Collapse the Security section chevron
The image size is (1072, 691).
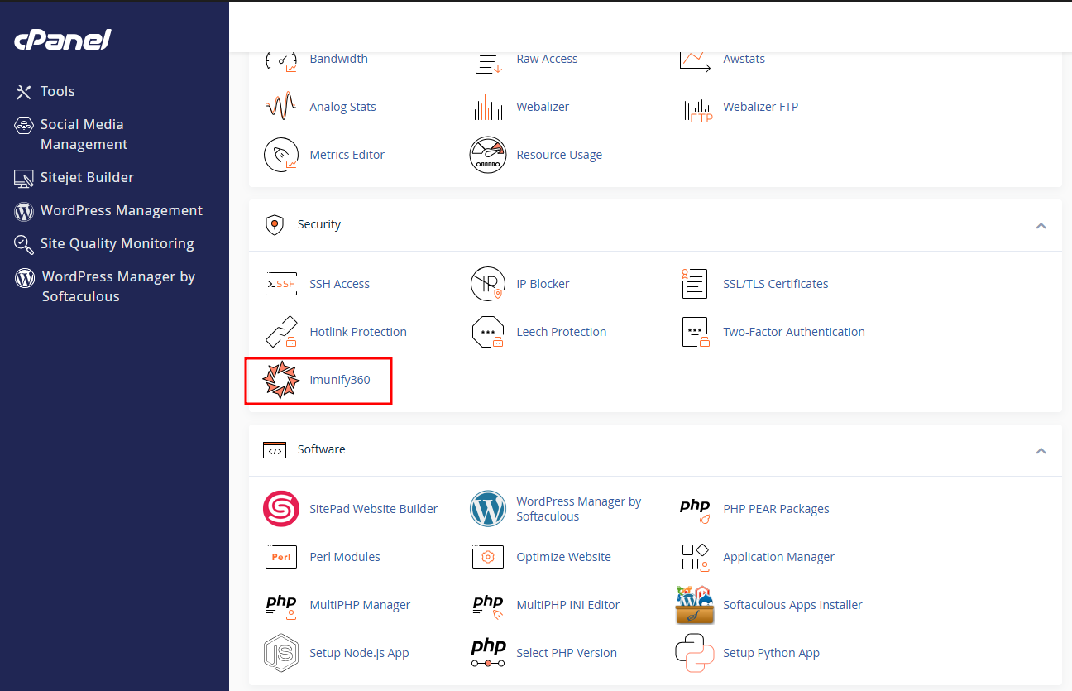pyautogui.click(x=1041, y=225)
